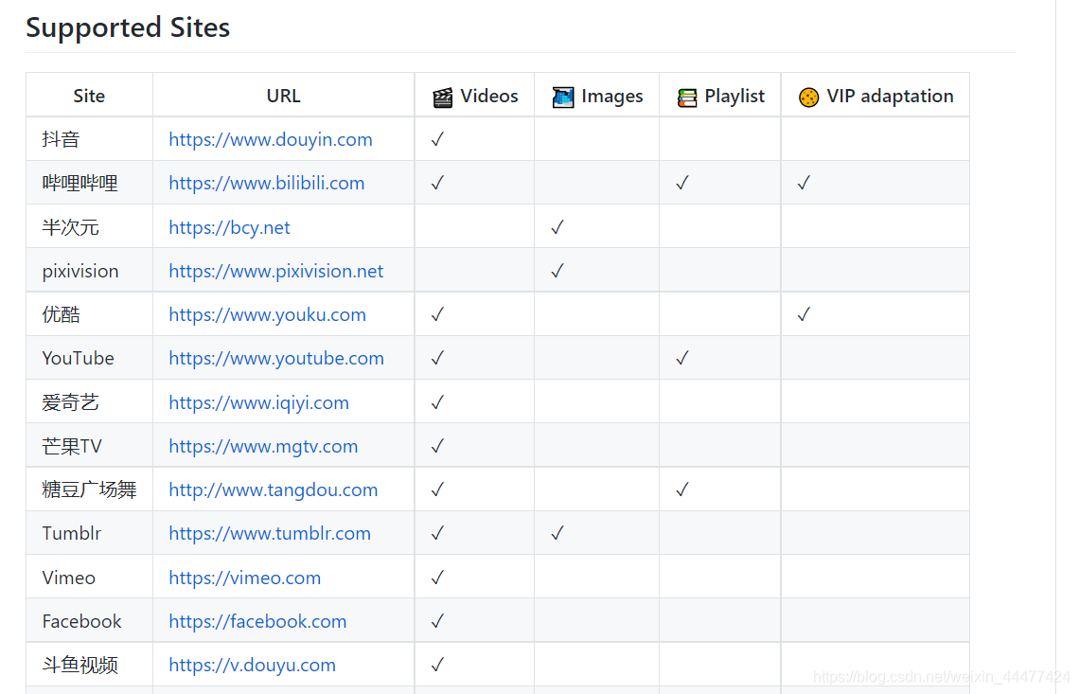
Task: Click the bilibili VIP adaptation checkmark
Action: click(804, 183)
